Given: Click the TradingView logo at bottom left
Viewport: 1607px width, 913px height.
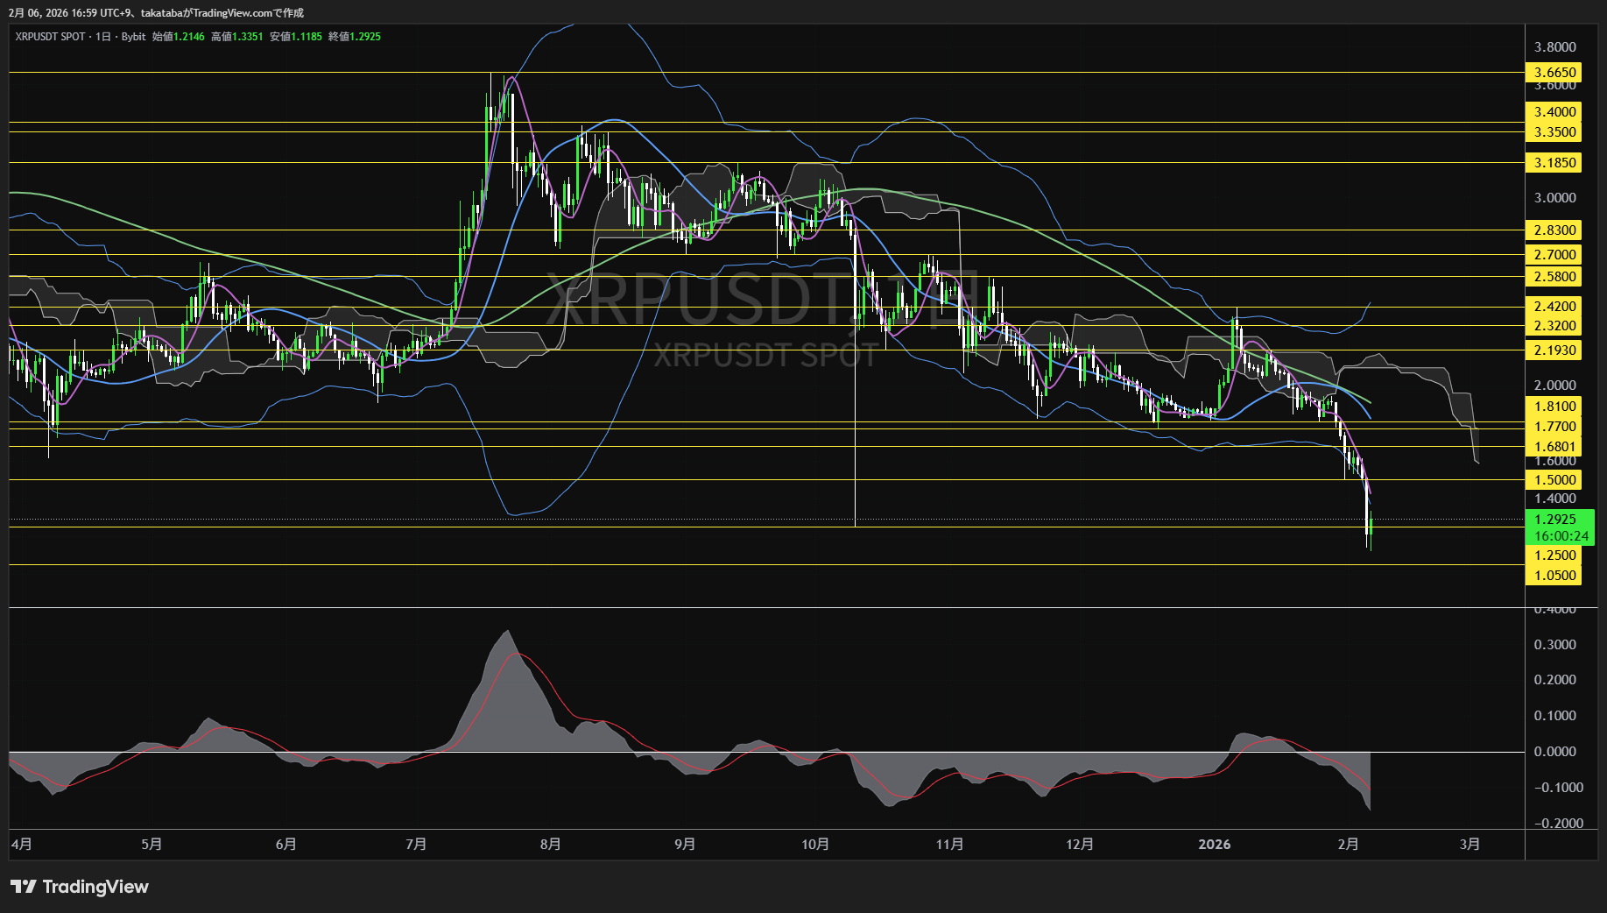Looking at the screenshot, I should coord(80,887).
